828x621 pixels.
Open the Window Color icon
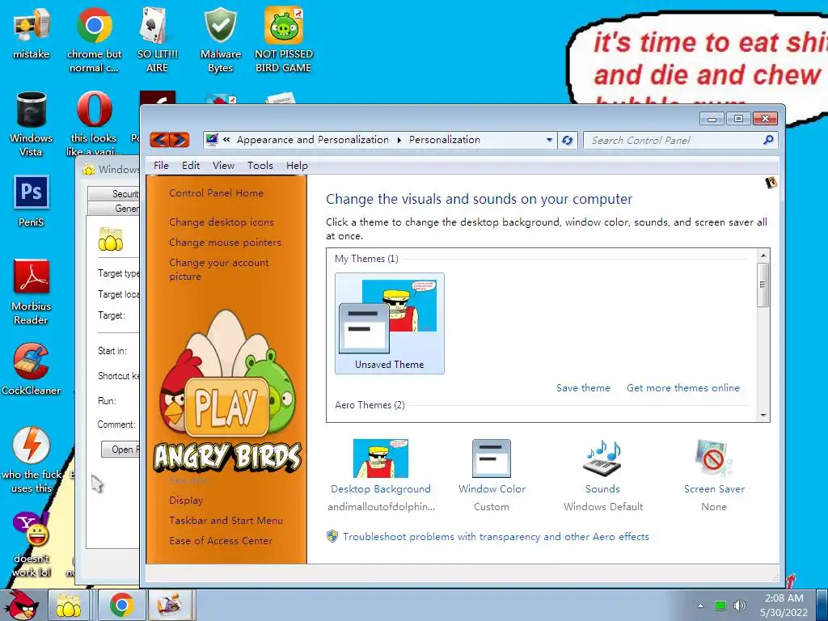tap(492, 458)
